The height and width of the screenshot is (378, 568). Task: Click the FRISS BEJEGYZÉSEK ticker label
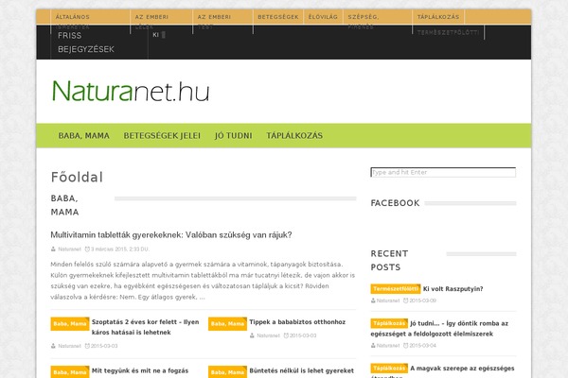pos(86,43)
